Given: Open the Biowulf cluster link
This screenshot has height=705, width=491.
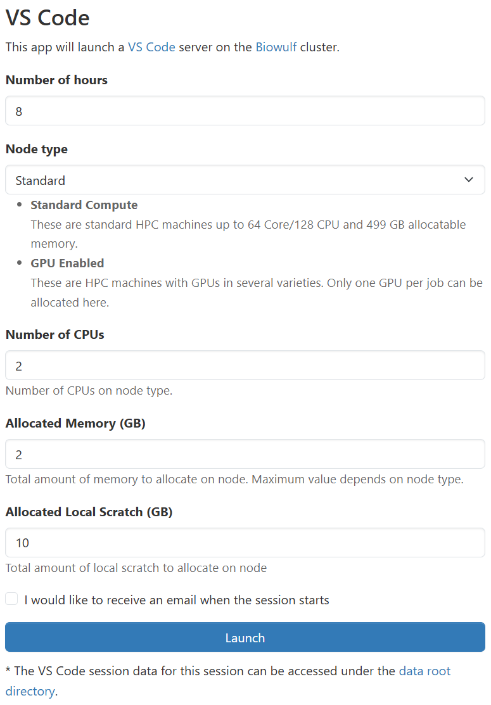Looking at the screenshot, I should tap(276, 47).
